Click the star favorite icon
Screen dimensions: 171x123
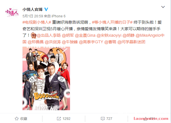coord(17,118)
